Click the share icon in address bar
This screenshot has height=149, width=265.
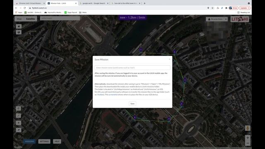[218, 8]
